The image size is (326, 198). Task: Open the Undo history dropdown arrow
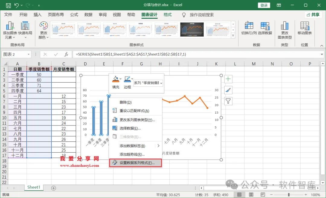(22, 5)
